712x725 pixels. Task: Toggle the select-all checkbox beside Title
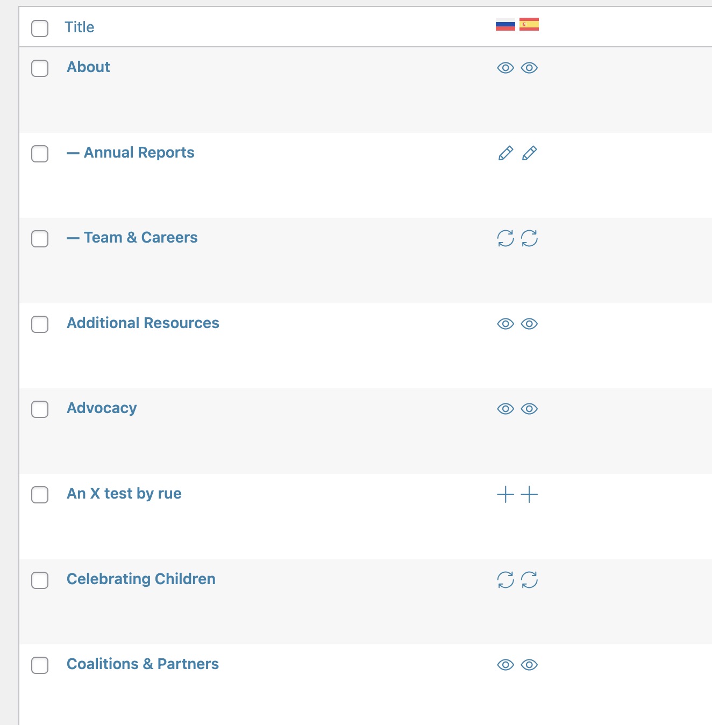40,28
